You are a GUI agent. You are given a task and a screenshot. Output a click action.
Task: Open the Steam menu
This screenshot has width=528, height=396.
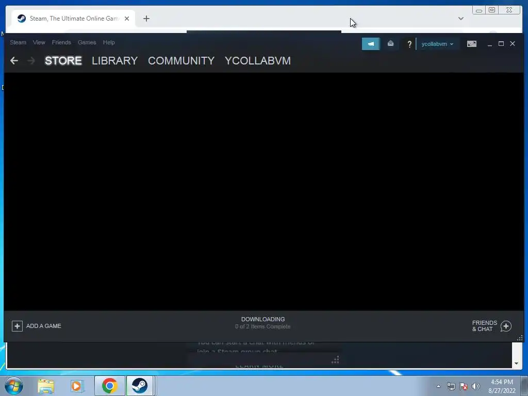(x=18, y=42)
